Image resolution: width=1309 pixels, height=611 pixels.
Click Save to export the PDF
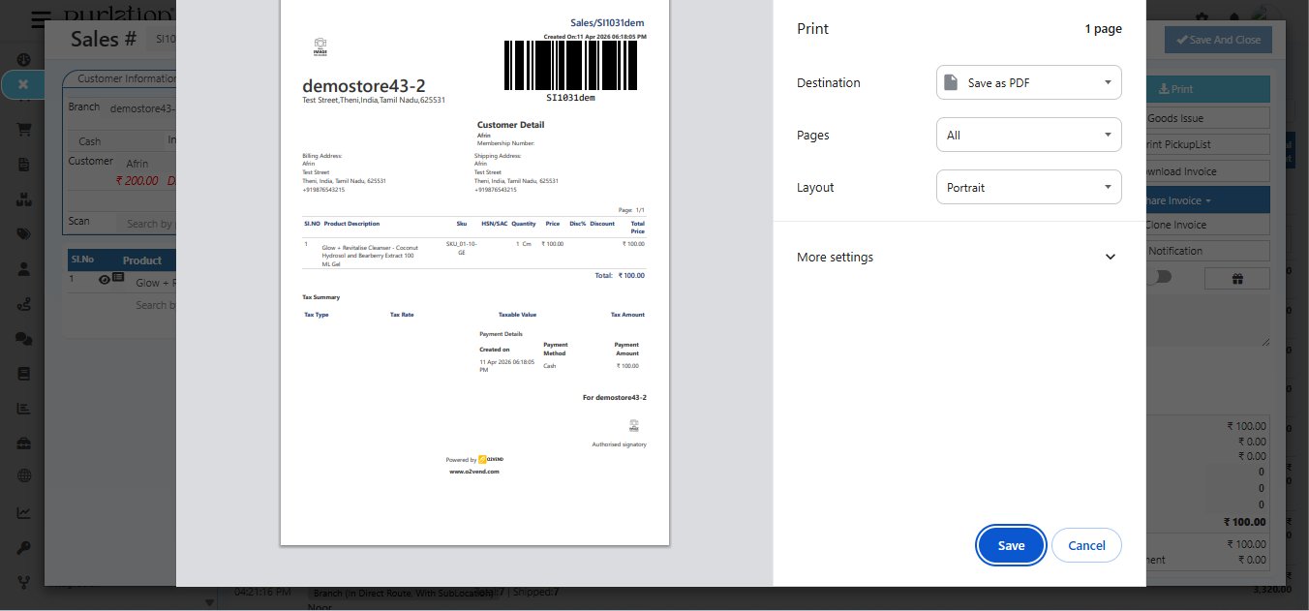pyautogui.click(x=1010, y=545)
